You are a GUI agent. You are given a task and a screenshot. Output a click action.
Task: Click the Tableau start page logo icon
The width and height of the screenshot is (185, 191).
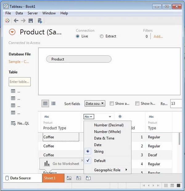coord(8,21)
